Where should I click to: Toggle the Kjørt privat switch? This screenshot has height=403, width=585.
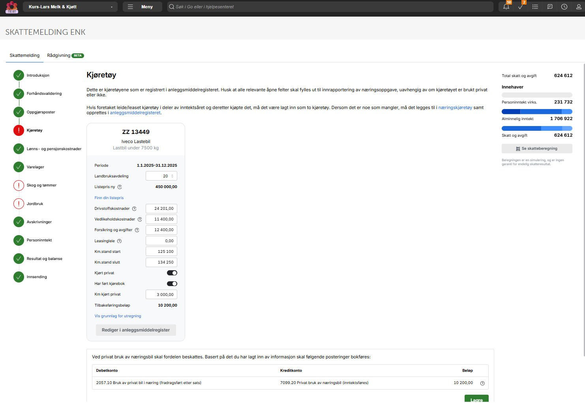(172, 273)
